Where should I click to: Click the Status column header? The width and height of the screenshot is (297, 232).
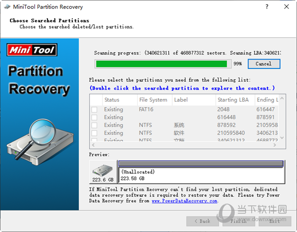120,100
